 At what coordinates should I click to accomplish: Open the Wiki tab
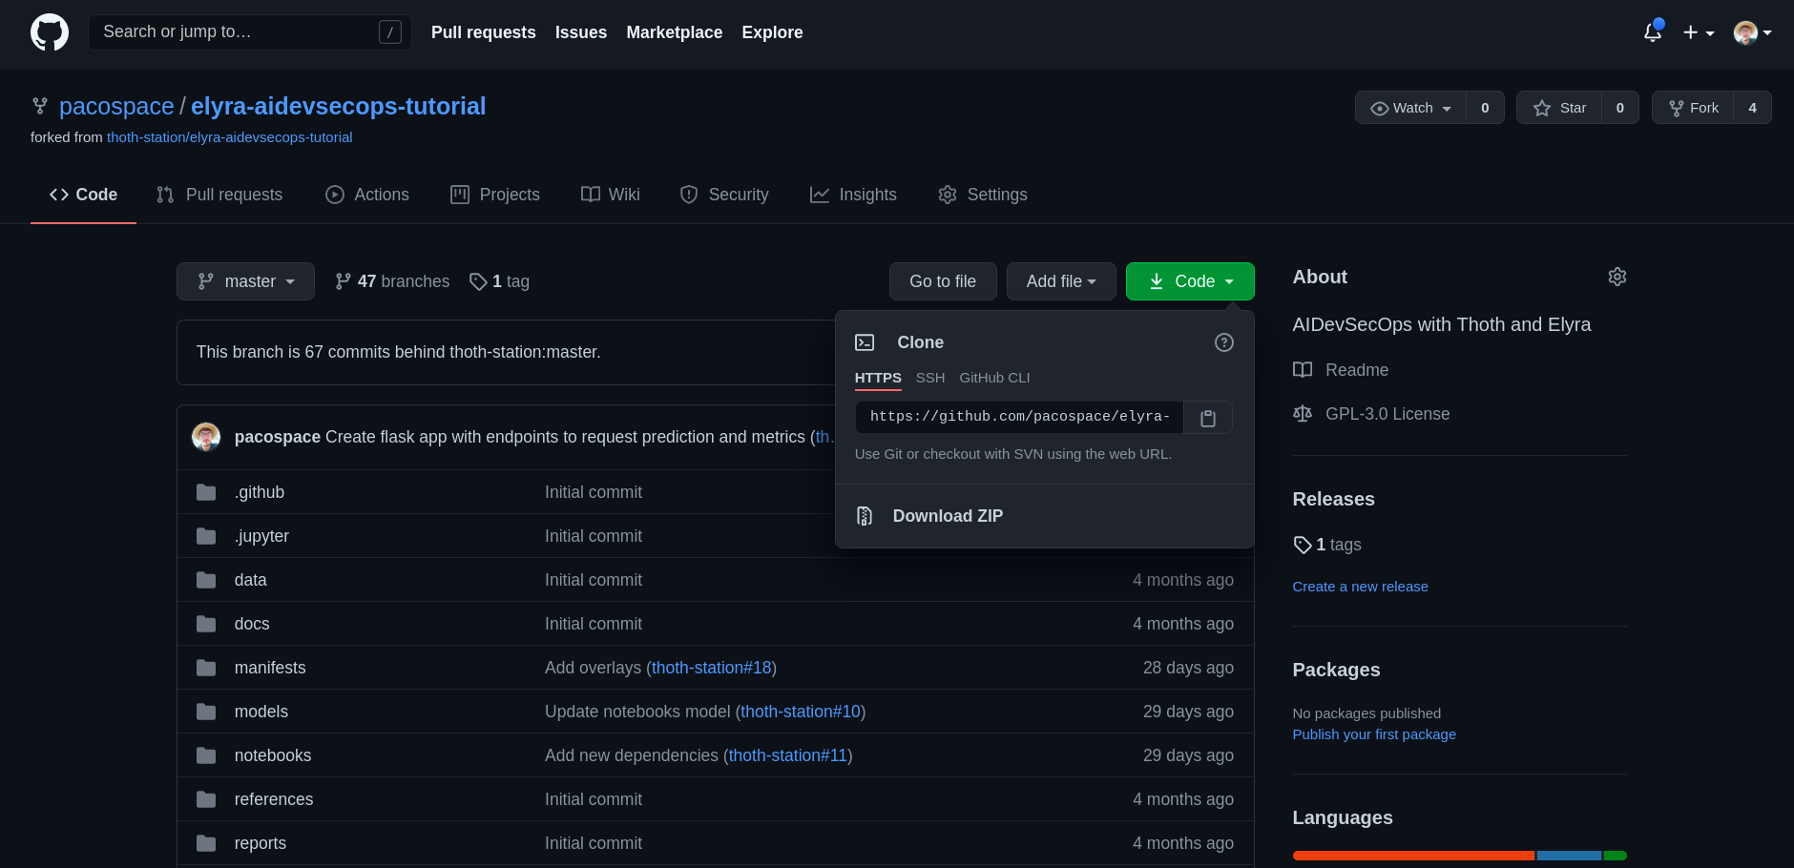point(611,195)
